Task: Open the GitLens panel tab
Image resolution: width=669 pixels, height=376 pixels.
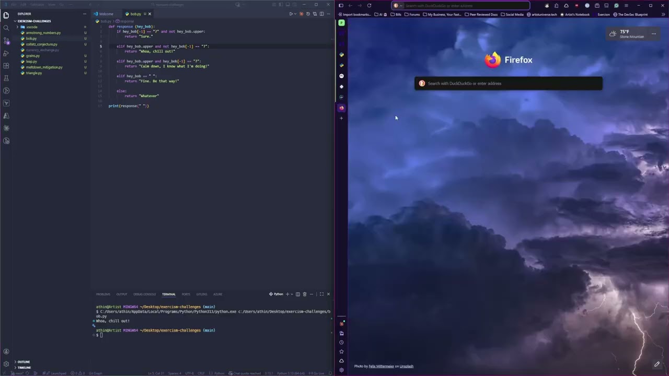Action: pyautogui.click(x=202, y=294)
